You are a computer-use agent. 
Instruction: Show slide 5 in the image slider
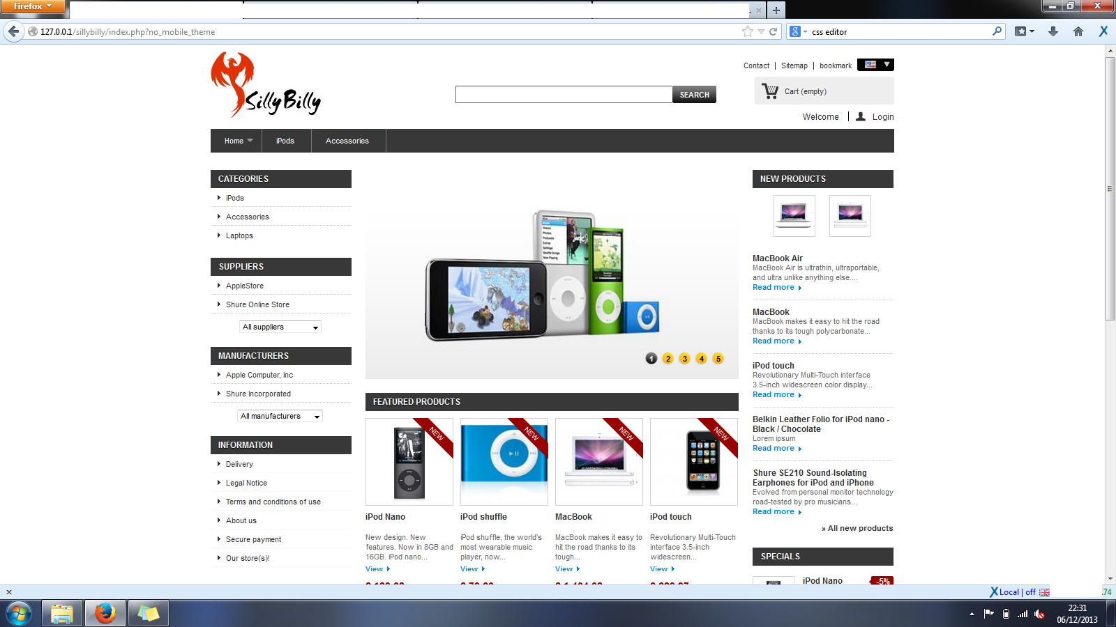718,358
